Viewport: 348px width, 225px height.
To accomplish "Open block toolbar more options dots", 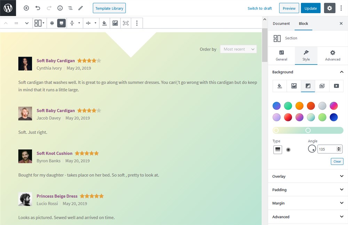I will point(137,23).
